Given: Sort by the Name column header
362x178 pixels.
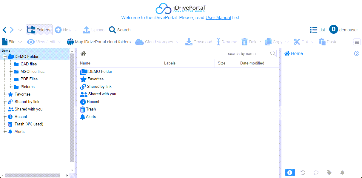Looking at the screenshot, I should [85, 63].
